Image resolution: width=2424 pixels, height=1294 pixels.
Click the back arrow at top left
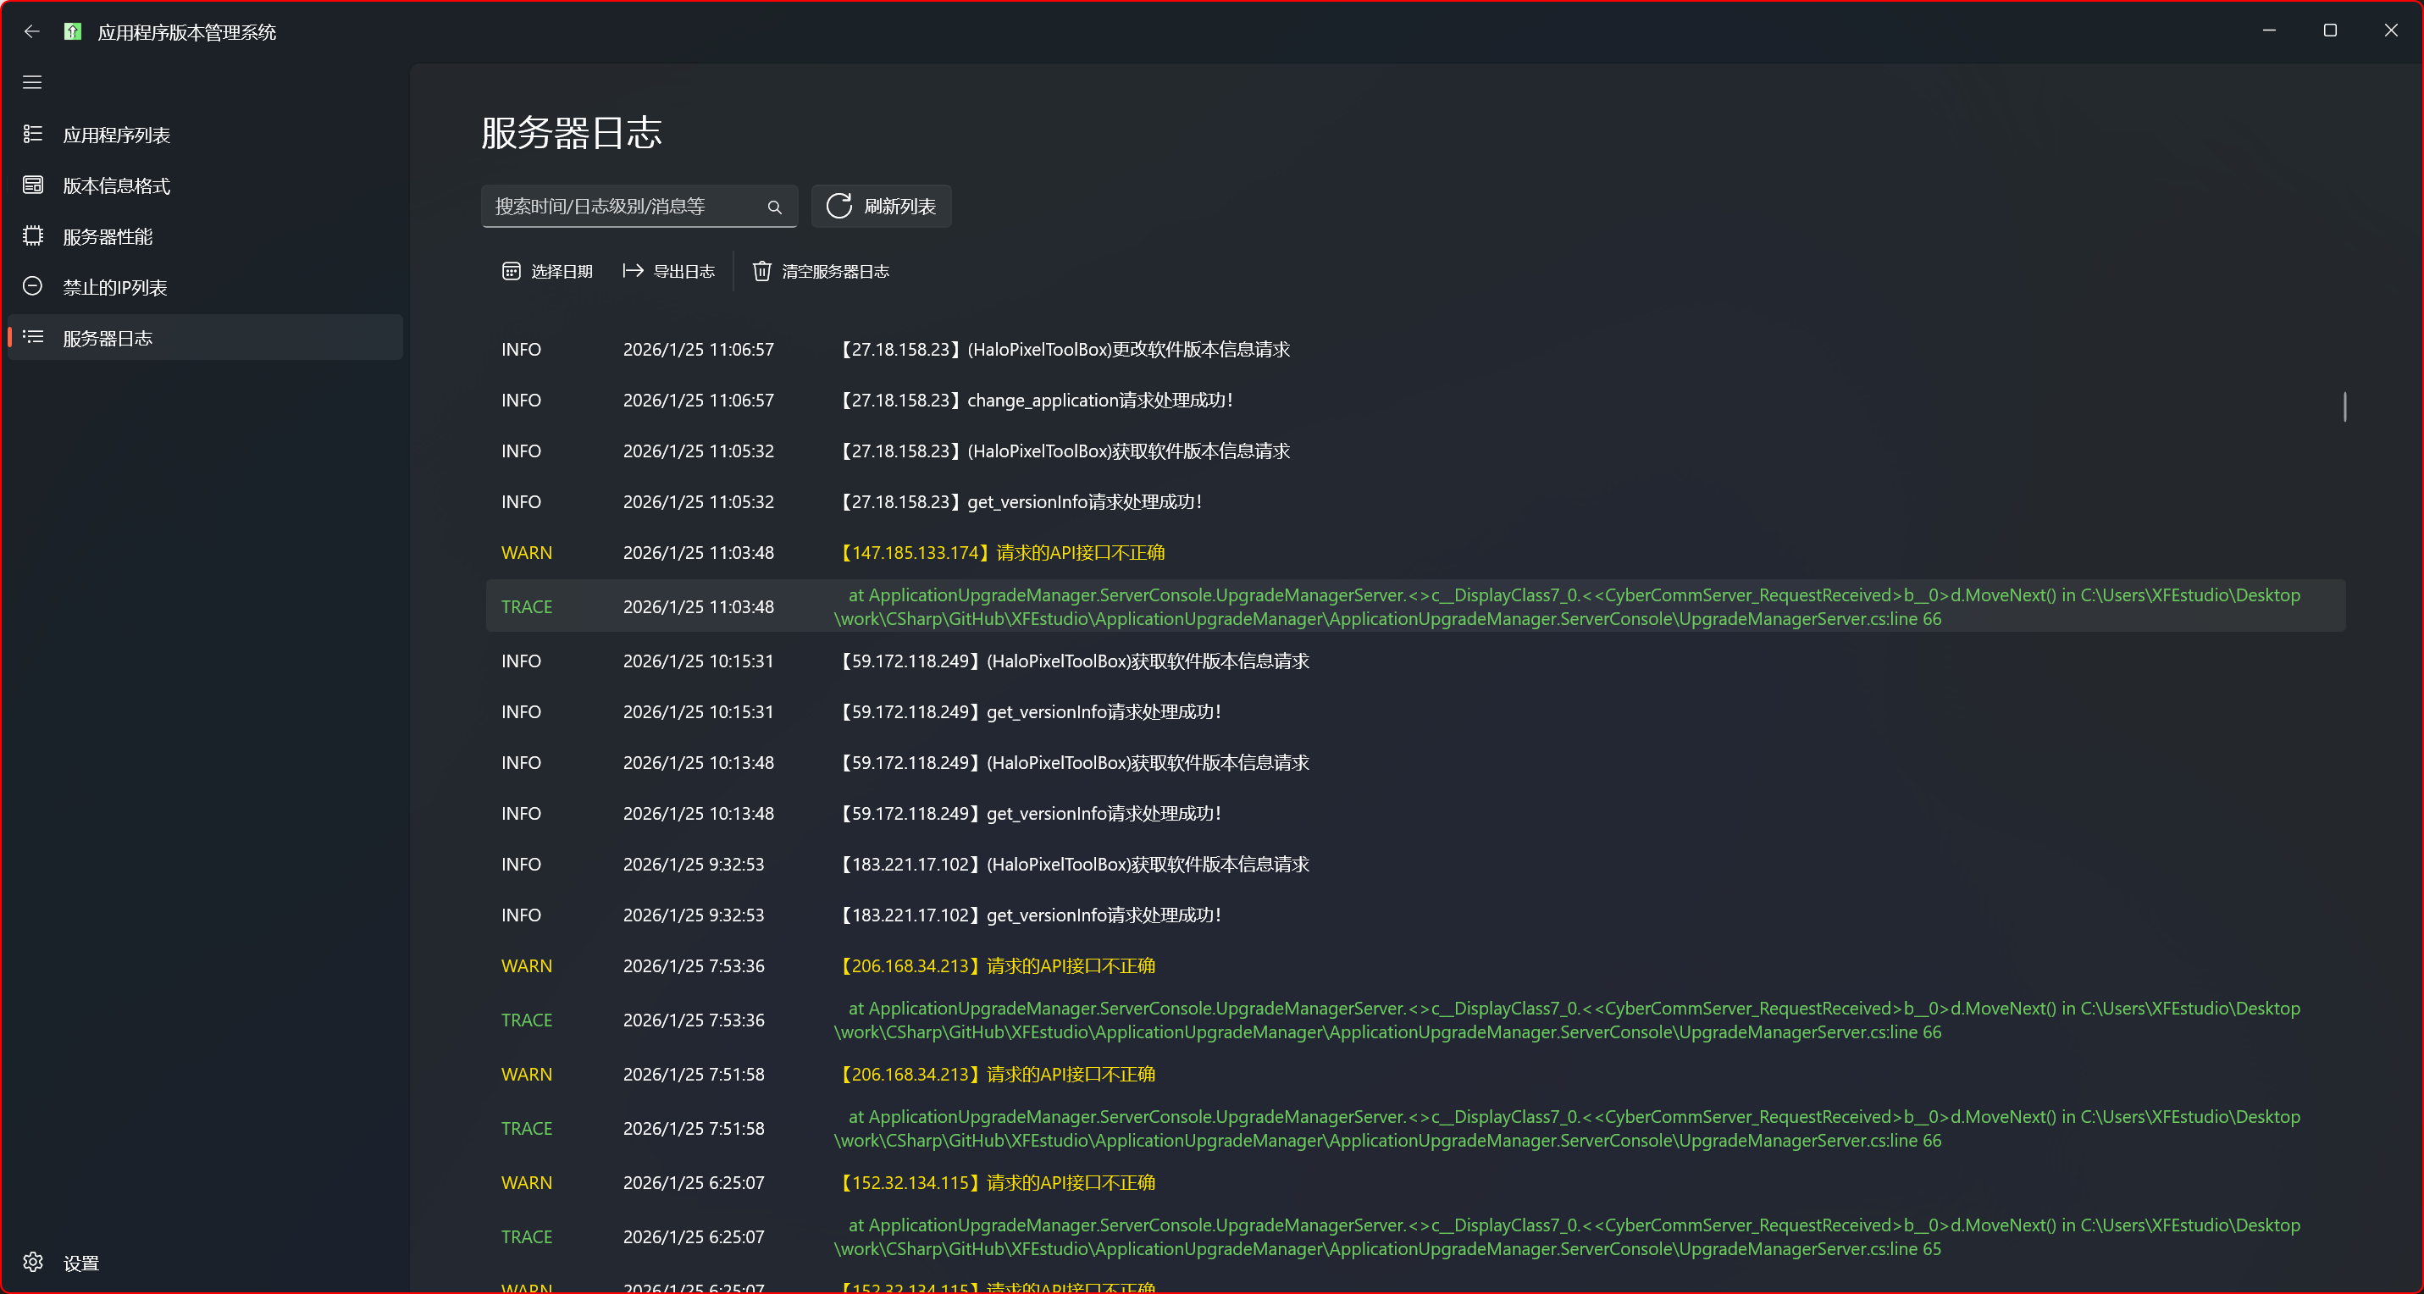31,31
